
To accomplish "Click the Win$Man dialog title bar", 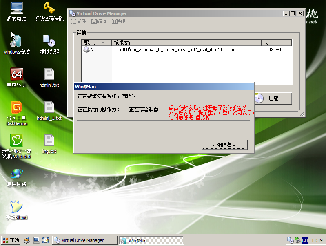I will click(x=164, y=87).
